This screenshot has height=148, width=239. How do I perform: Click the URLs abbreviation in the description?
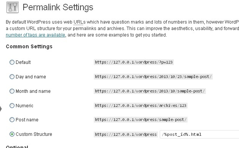pos(80,22)
